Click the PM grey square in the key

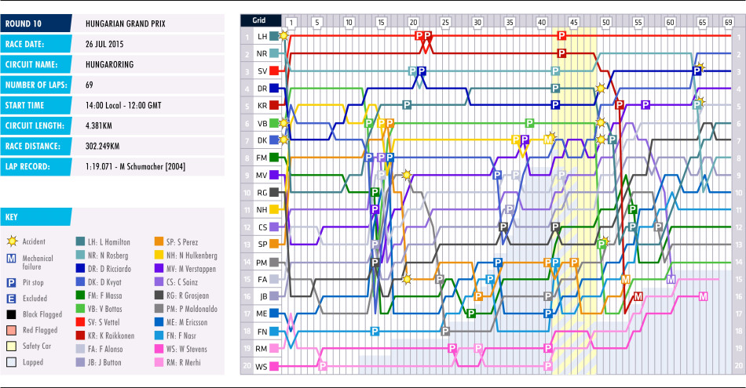(x=159, y=309)
